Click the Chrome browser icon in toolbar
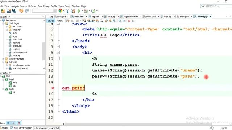This screenshot has height=130, width=232. pos(61,10)
